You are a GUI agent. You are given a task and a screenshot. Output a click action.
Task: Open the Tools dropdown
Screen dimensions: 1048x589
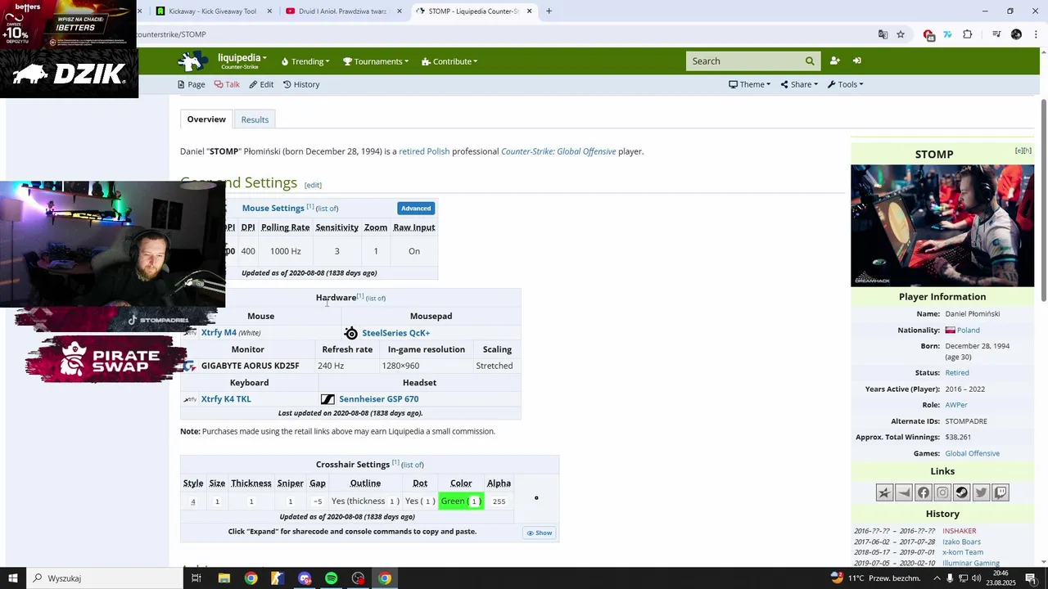(x=845, y=84)
